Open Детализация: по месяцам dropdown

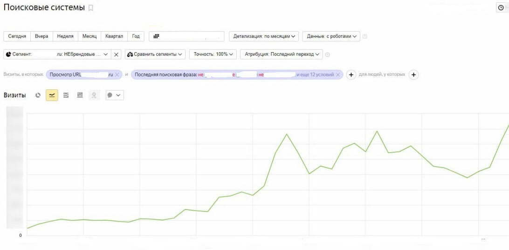(264, 36)
